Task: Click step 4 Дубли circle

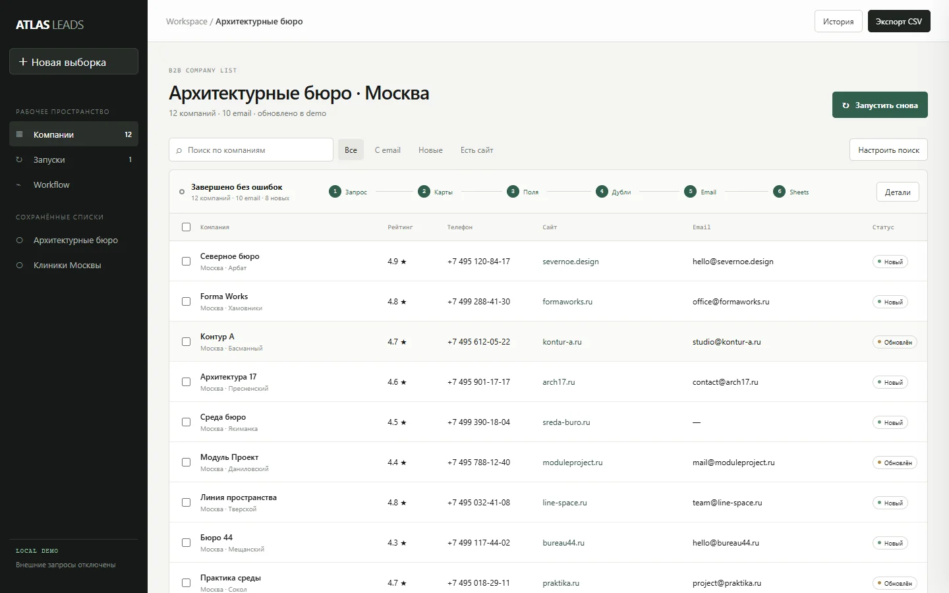Action: point(602,192)
